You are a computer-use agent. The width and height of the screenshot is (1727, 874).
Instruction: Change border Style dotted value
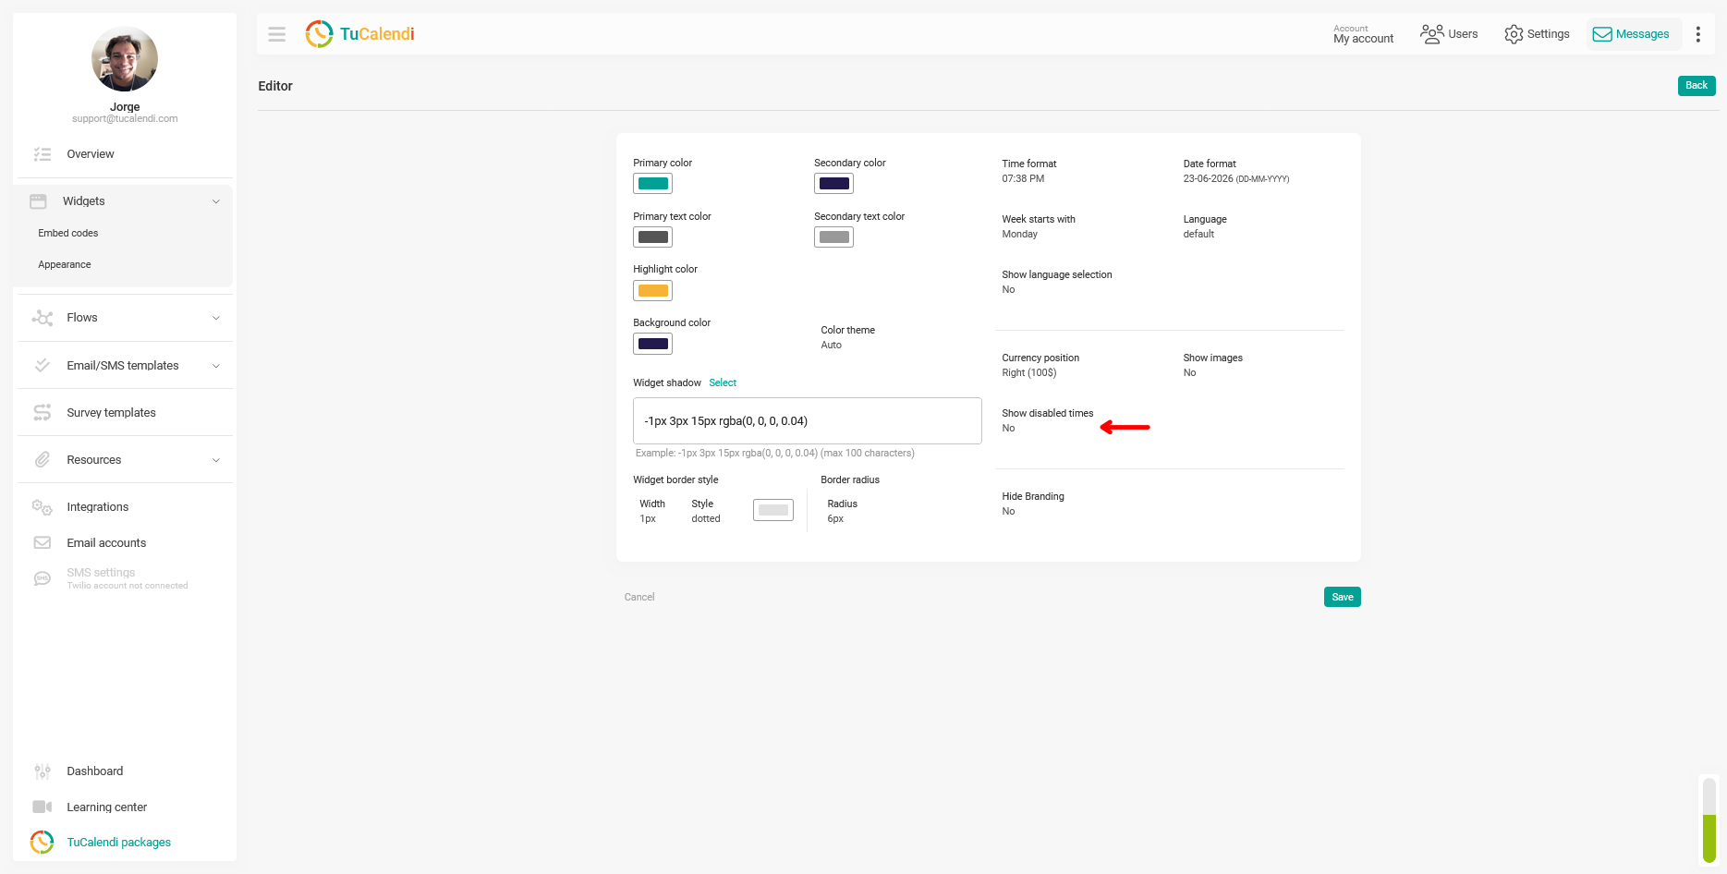tap(706, 519)
